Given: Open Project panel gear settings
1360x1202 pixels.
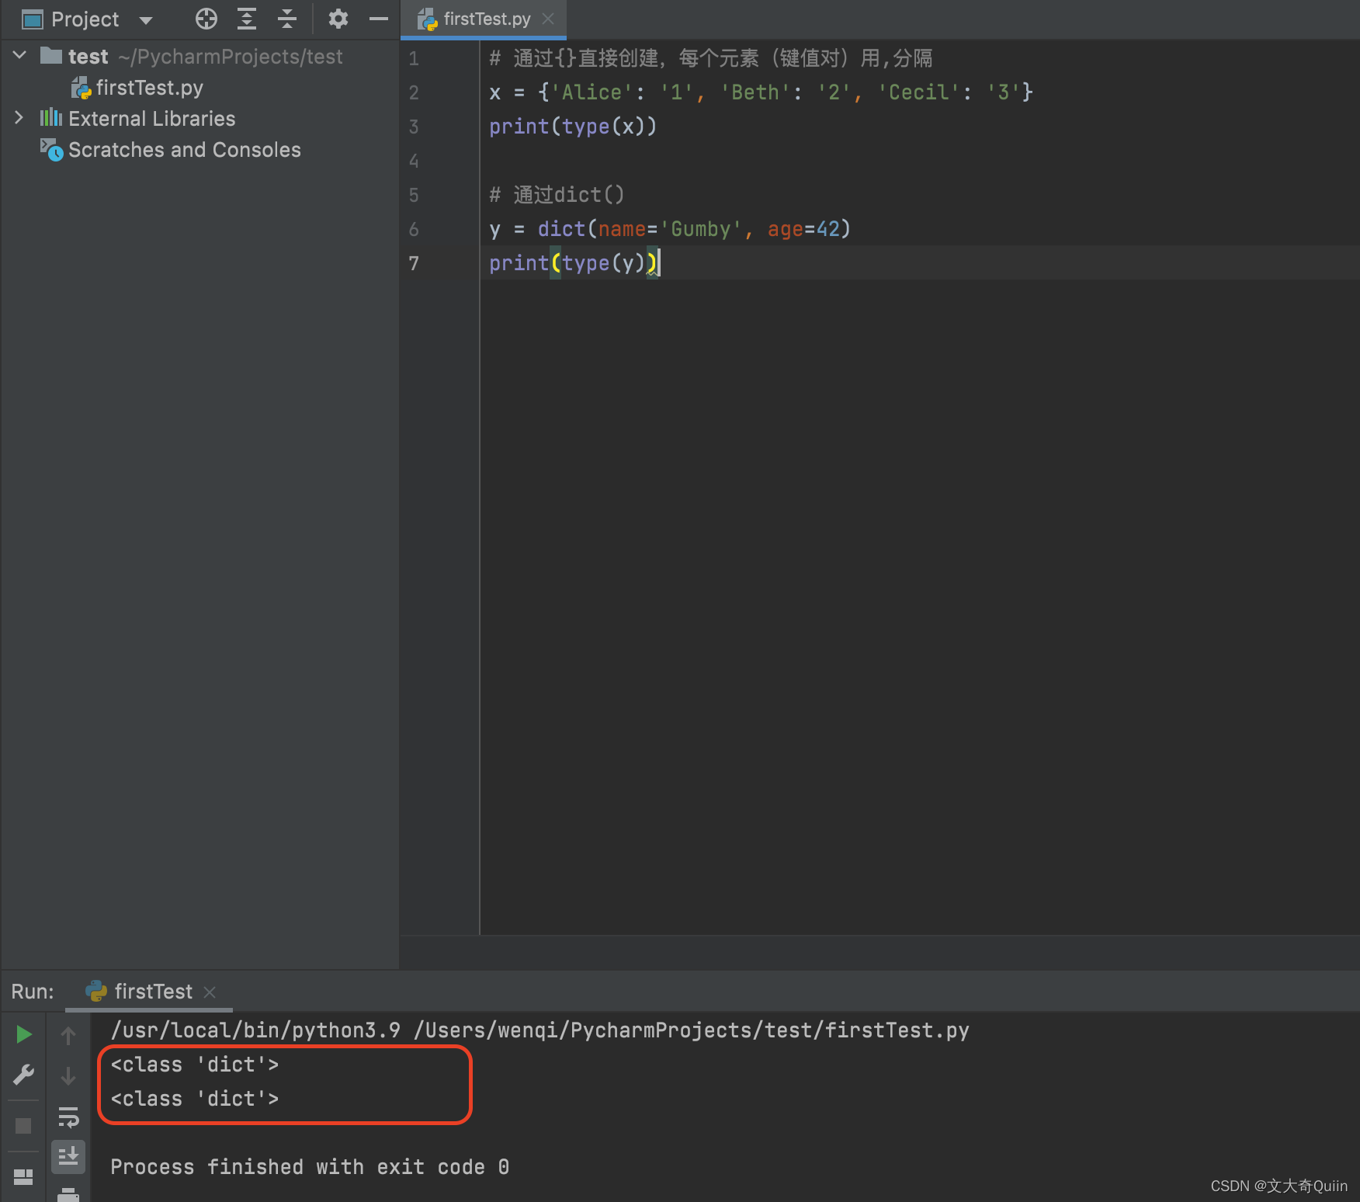Looking at the screenshot, I should (338, 19).
